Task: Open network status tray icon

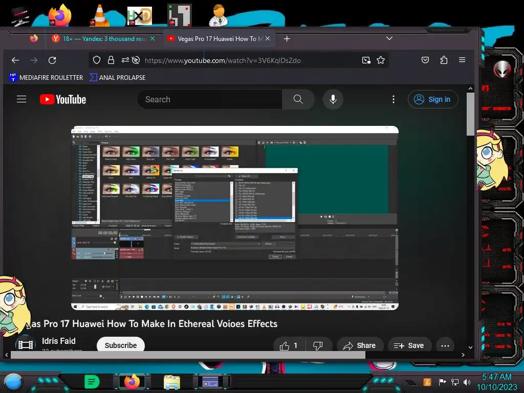Action: point(455,382)
